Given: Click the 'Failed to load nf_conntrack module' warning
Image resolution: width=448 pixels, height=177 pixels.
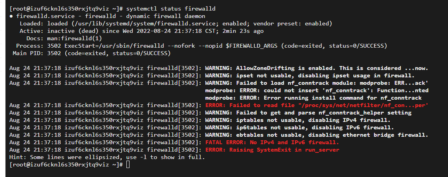Looking at the screenshot, I should click(x=317, y=83).
